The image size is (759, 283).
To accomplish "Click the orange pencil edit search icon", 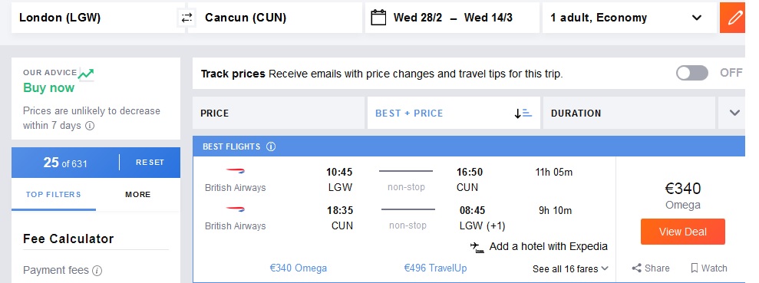I will pyautogui.click(x=734, y=18).
